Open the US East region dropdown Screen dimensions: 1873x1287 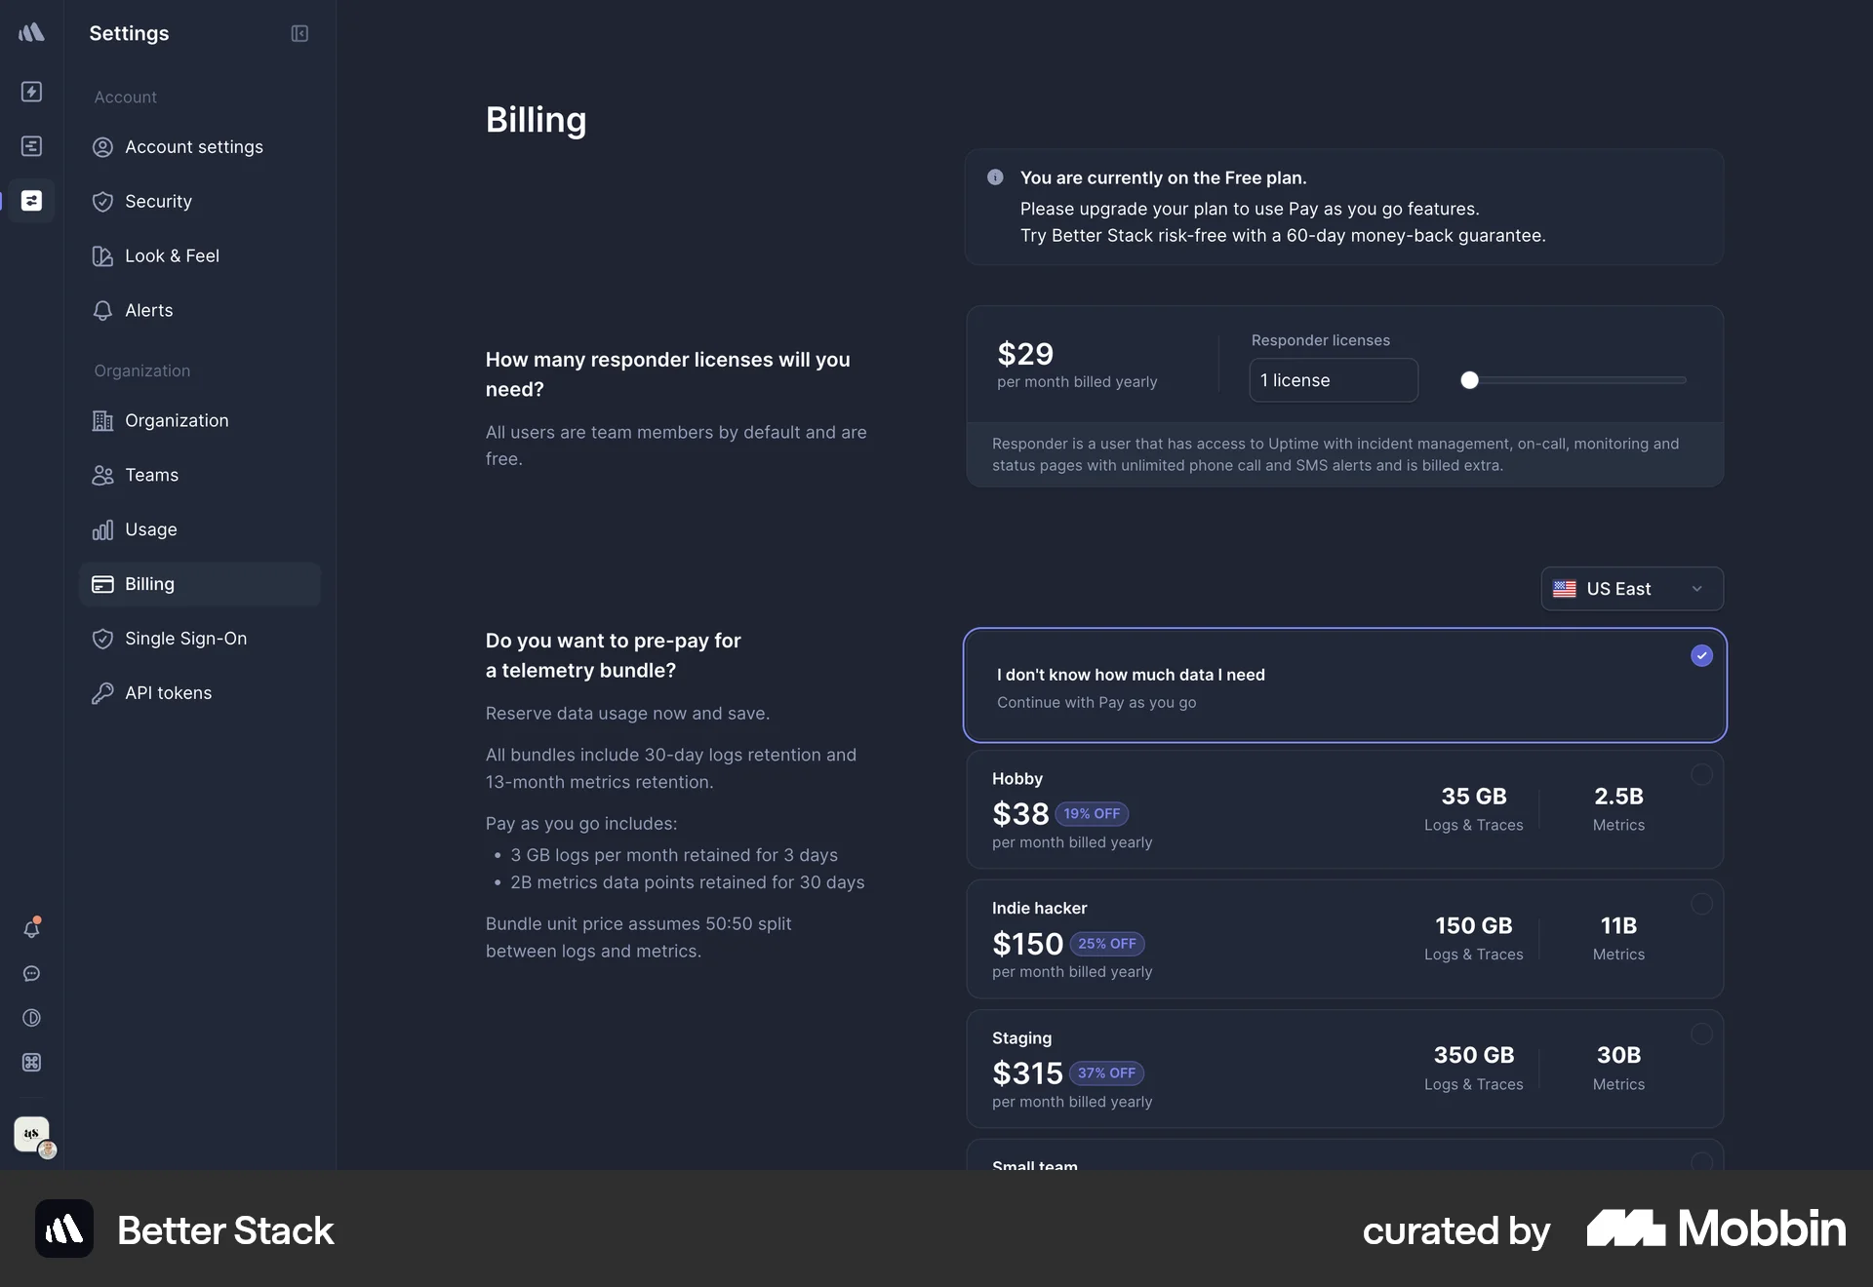pyautogui.click(x=1630, y=589)
